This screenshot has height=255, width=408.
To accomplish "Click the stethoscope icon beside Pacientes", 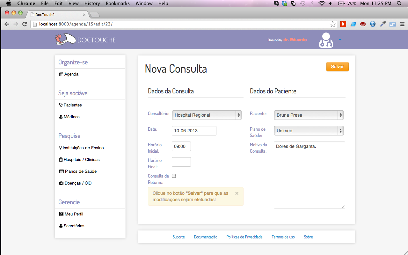I will (x=61, y=105).
